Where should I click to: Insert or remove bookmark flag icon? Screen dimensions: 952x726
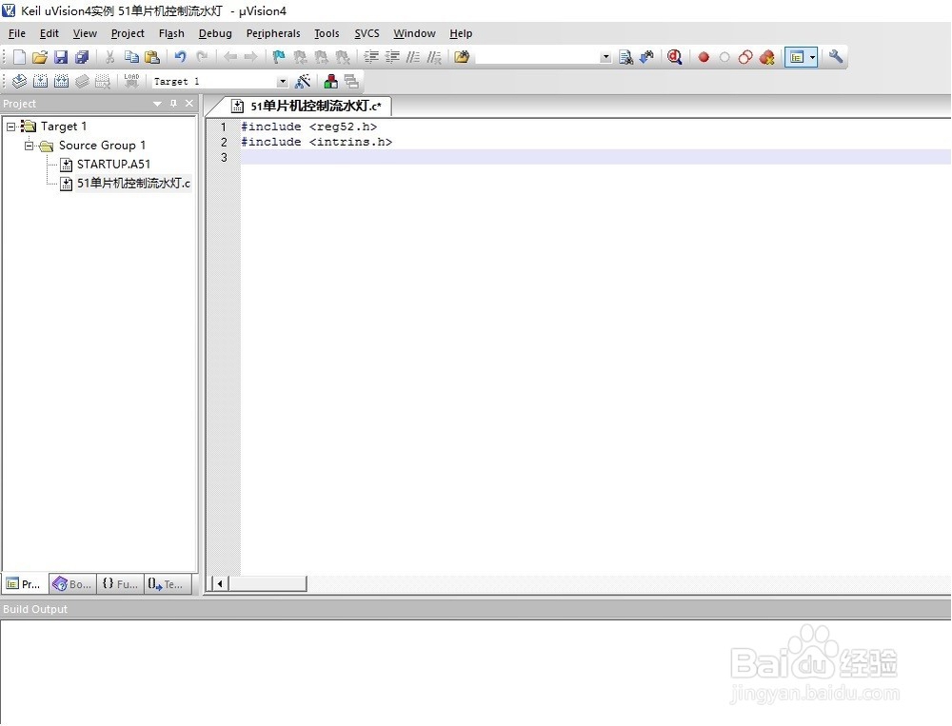click(x=279, y=57)
